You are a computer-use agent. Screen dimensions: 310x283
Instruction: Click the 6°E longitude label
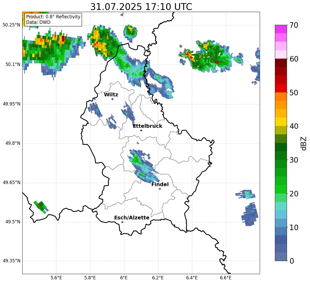coord(124,278)
